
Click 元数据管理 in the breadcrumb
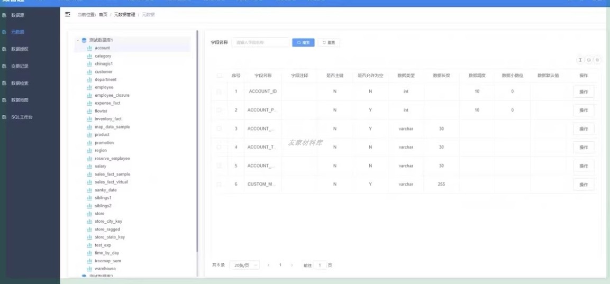[x=124, y=14]
